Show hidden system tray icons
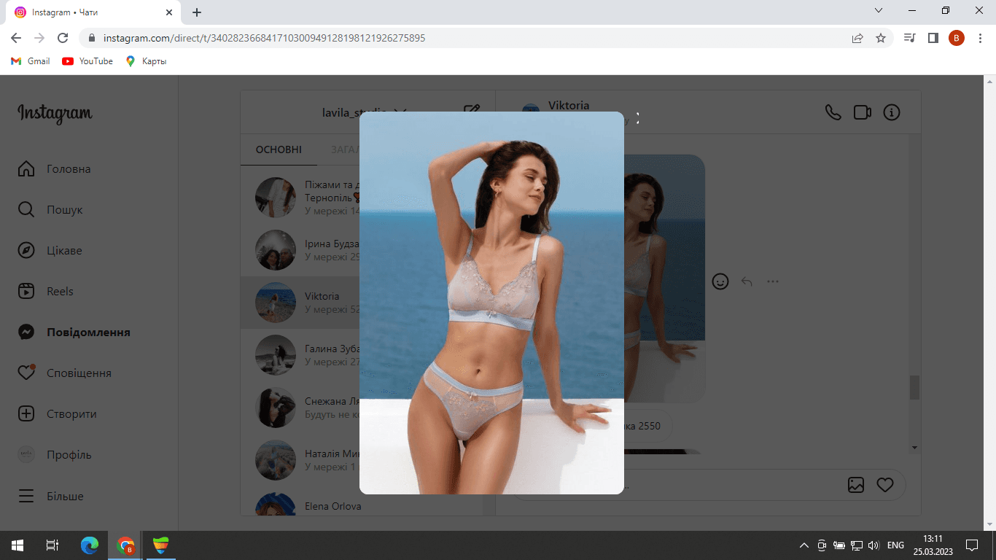The width and height of the screenshot is (996, 560). [804, 545]
